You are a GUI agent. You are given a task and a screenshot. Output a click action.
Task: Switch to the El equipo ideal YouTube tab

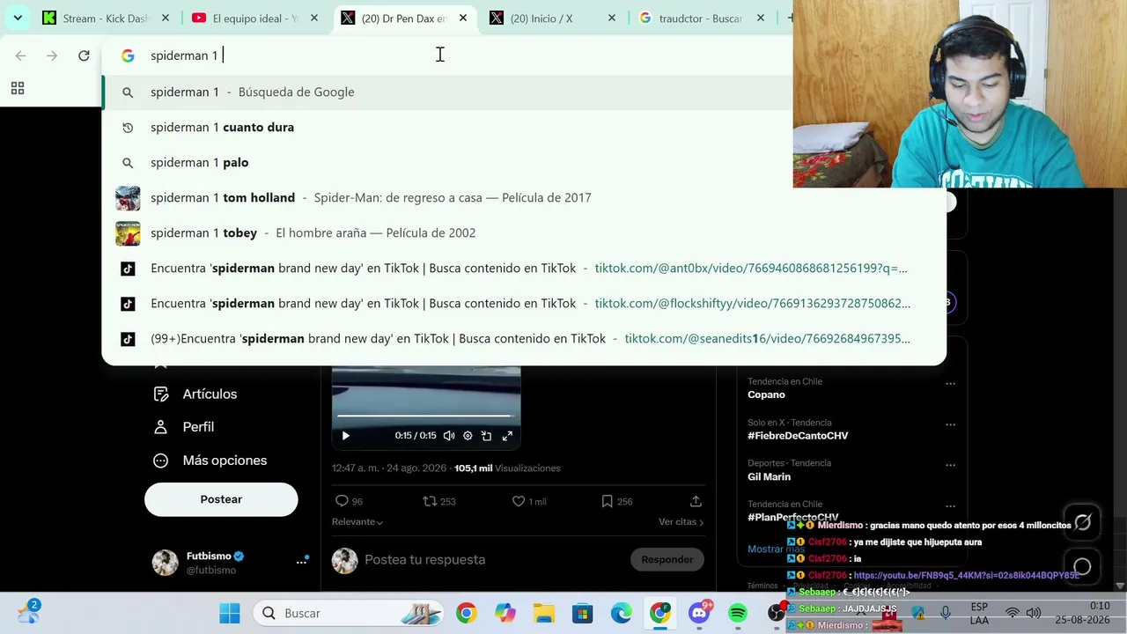click(x=254, y=18)
